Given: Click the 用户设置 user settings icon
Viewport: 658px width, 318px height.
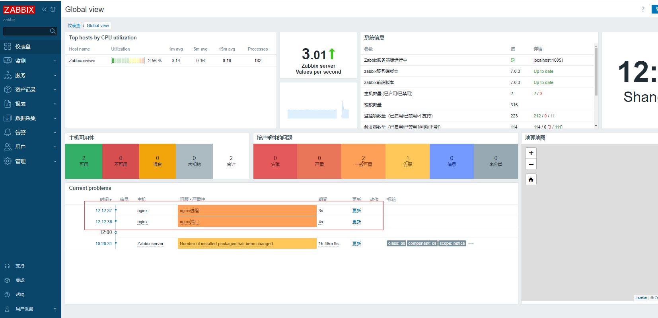Looking at the screenshot, I should click(7, 309).
